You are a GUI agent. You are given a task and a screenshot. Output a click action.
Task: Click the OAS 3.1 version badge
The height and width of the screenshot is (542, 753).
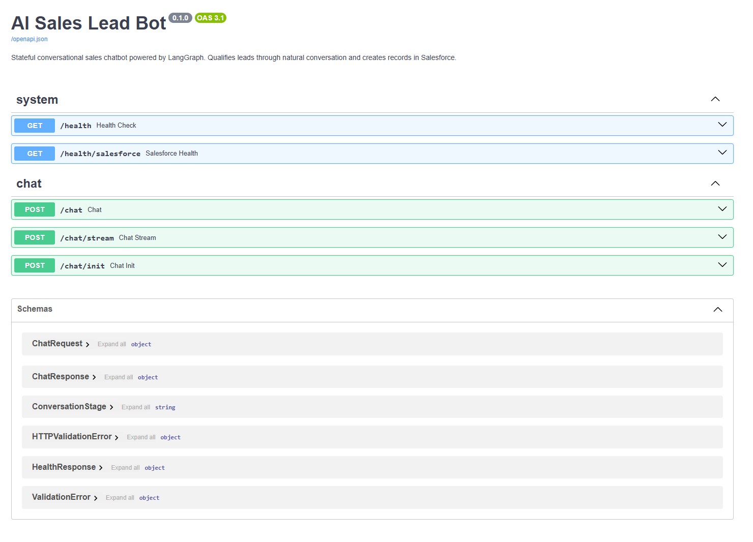click(211, 17)
